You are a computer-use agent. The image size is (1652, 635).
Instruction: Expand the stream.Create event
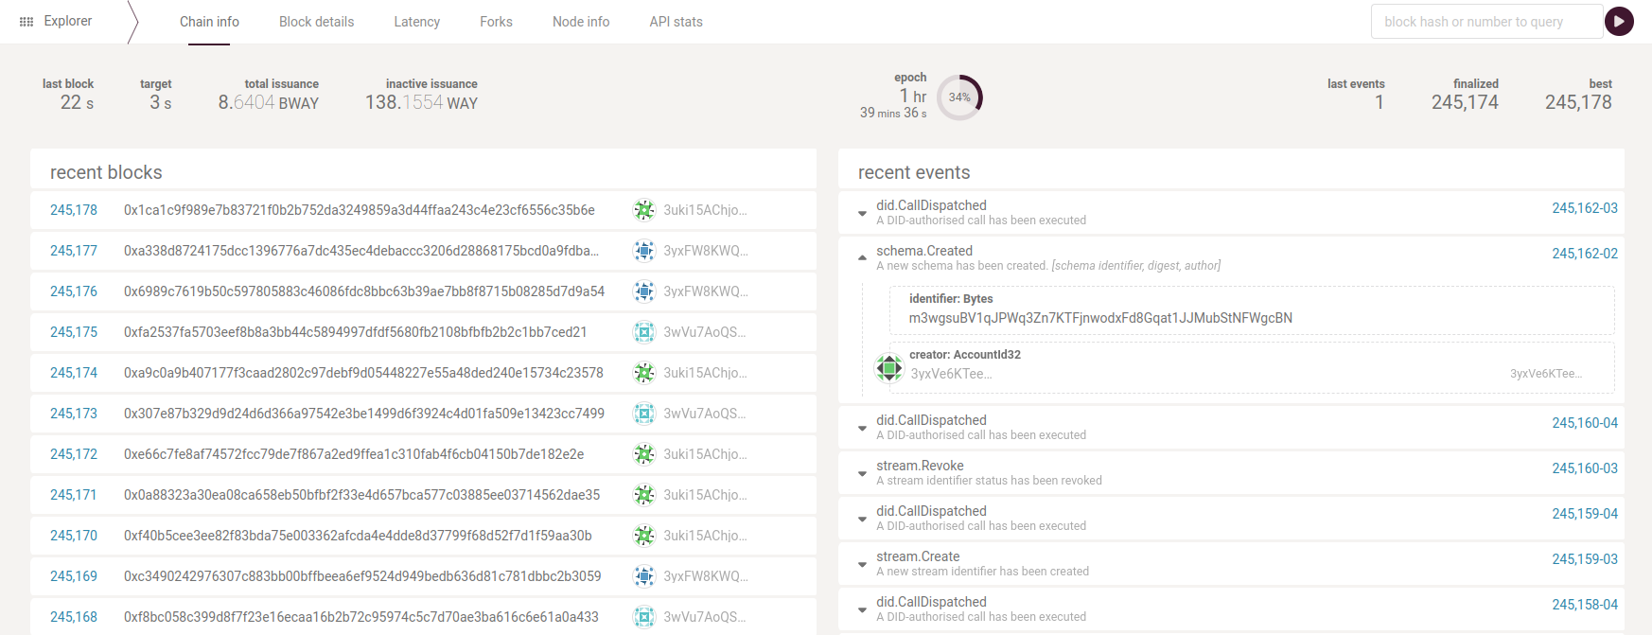pos(862,564)
